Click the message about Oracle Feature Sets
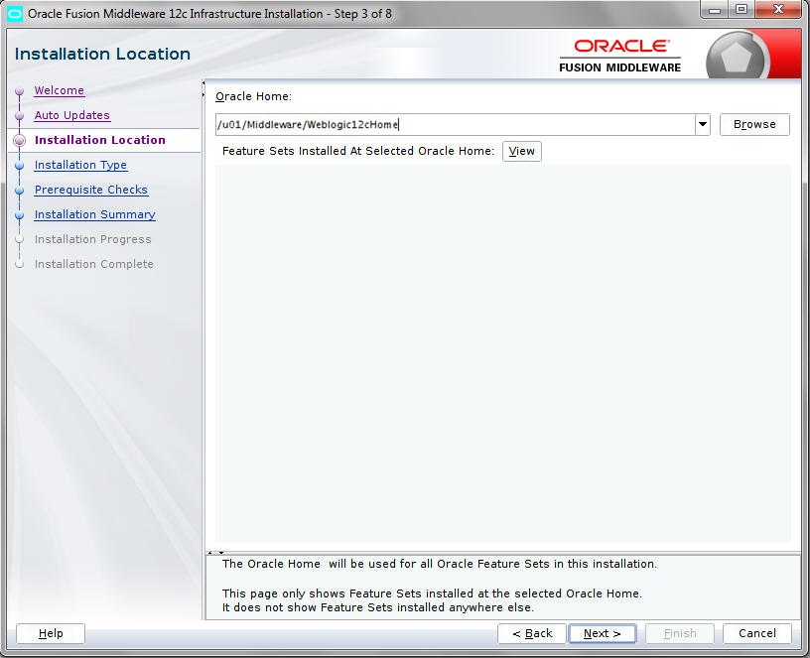Screen dimensions: 810x658 point(439,564)
